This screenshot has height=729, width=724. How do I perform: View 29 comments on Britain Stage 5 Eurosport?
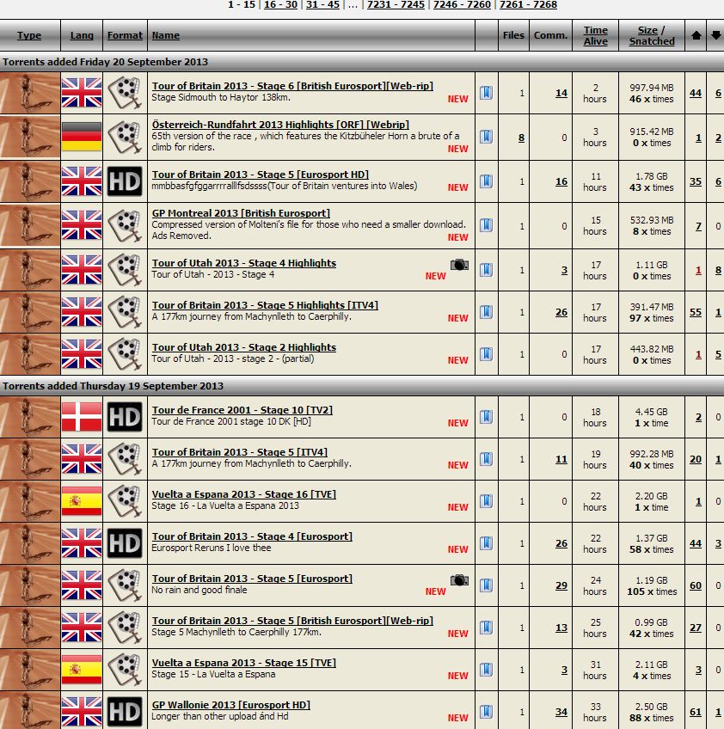(x=561, y=585)
